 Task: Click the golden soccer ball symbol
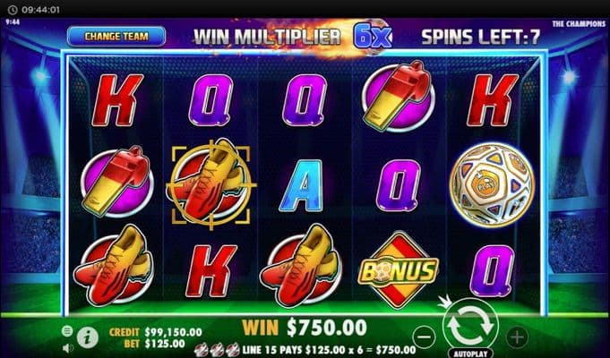(492, 184)
